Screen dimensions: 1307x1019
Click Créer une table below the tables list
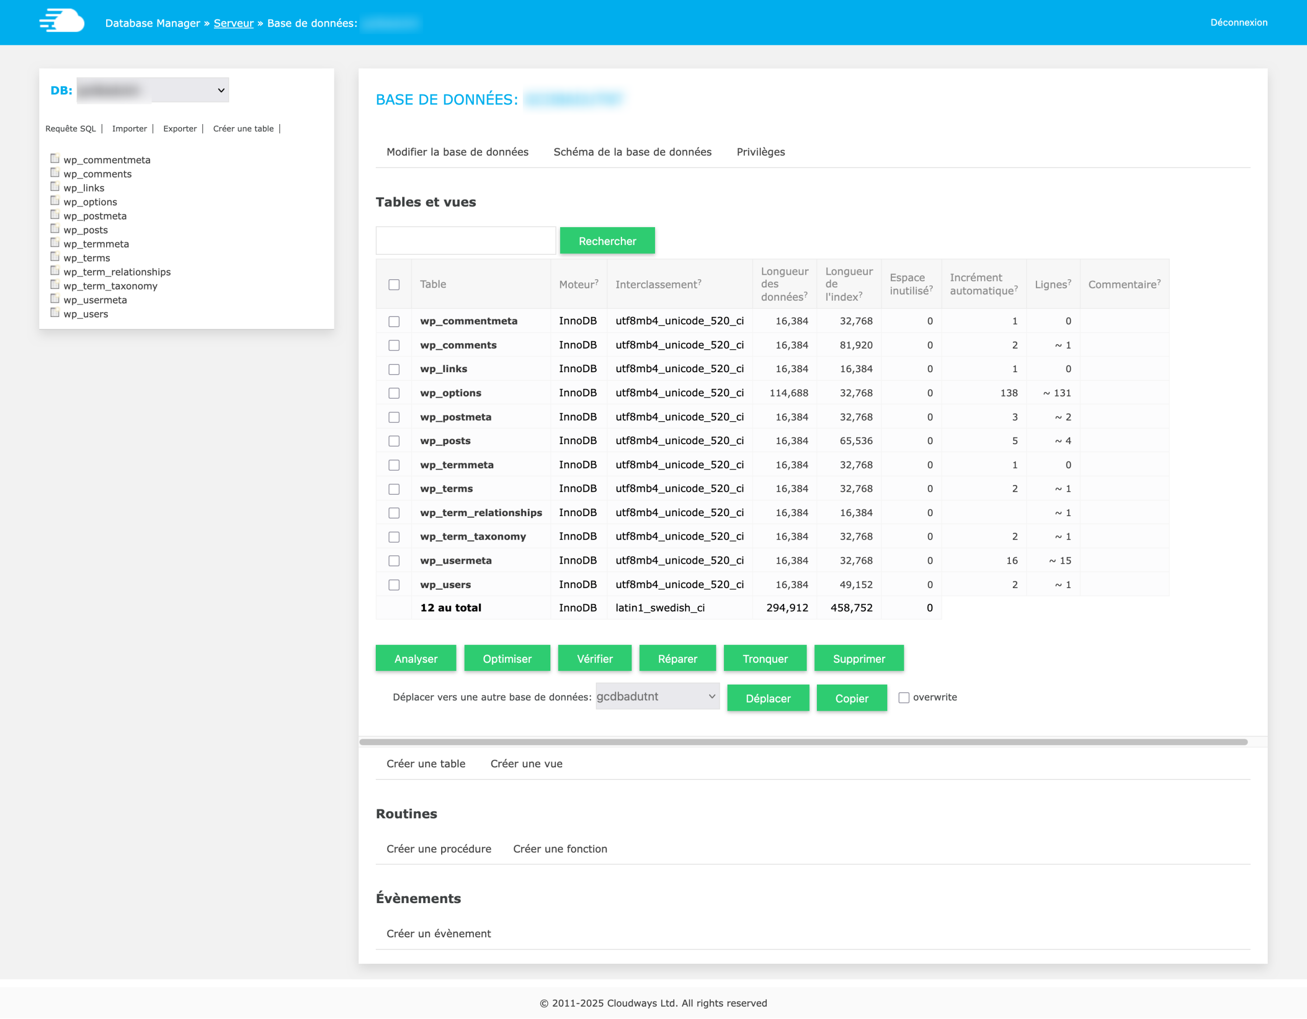[425, 764]
